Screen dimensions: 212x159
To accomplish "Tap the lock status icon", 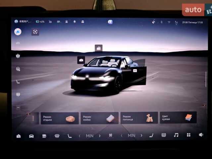I will click(x=50, y=22).
